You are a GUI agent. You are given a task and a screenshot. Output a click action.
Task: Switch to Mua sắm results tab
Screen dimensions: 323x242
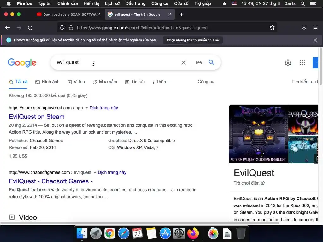pyautogui.click(x=105, y=82)
